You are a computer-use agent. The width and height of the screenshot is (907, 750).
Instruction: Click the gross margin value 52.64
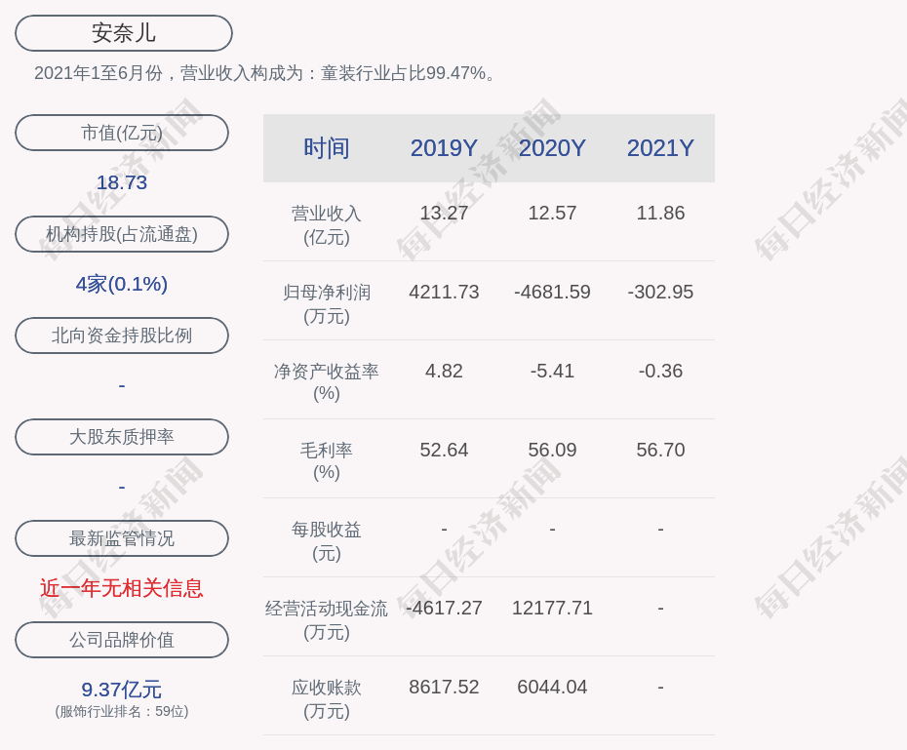(x=445, y=450)
